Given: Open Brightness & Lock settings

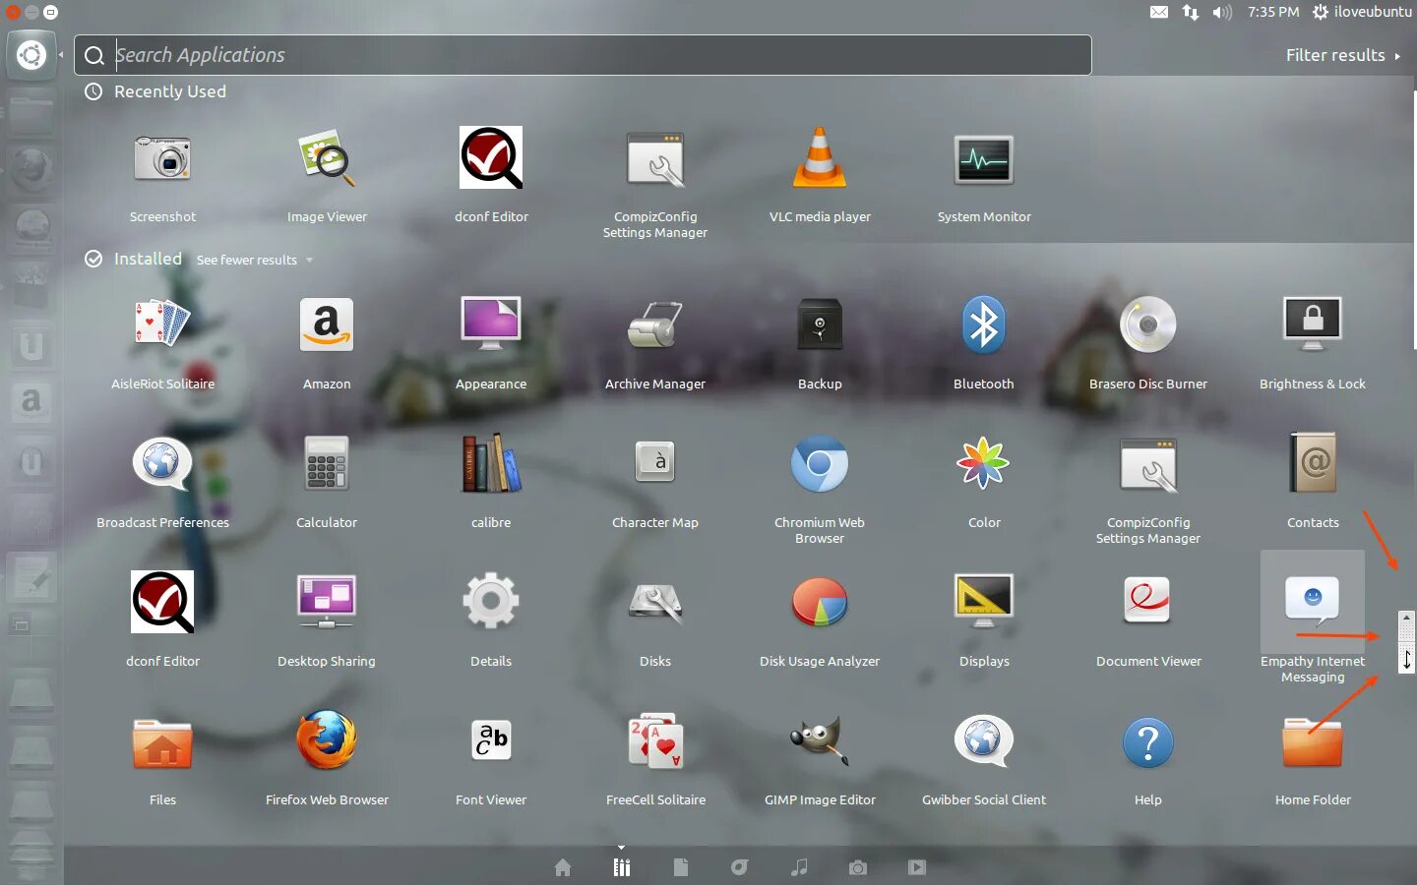Looking at the screenshot, I should [1313, 324].
